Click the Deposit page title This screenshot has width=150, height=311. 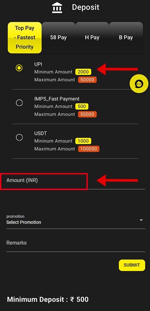(85, 8)
